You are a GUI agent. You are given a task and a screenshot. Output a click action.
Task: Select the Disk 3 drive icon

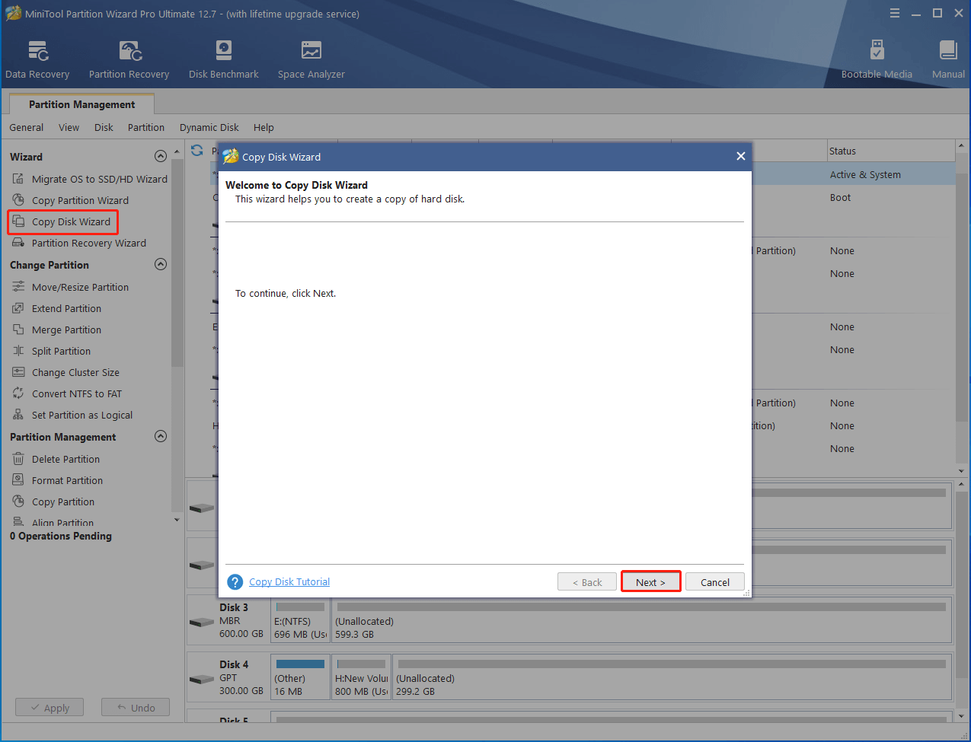tap(202, 621)
